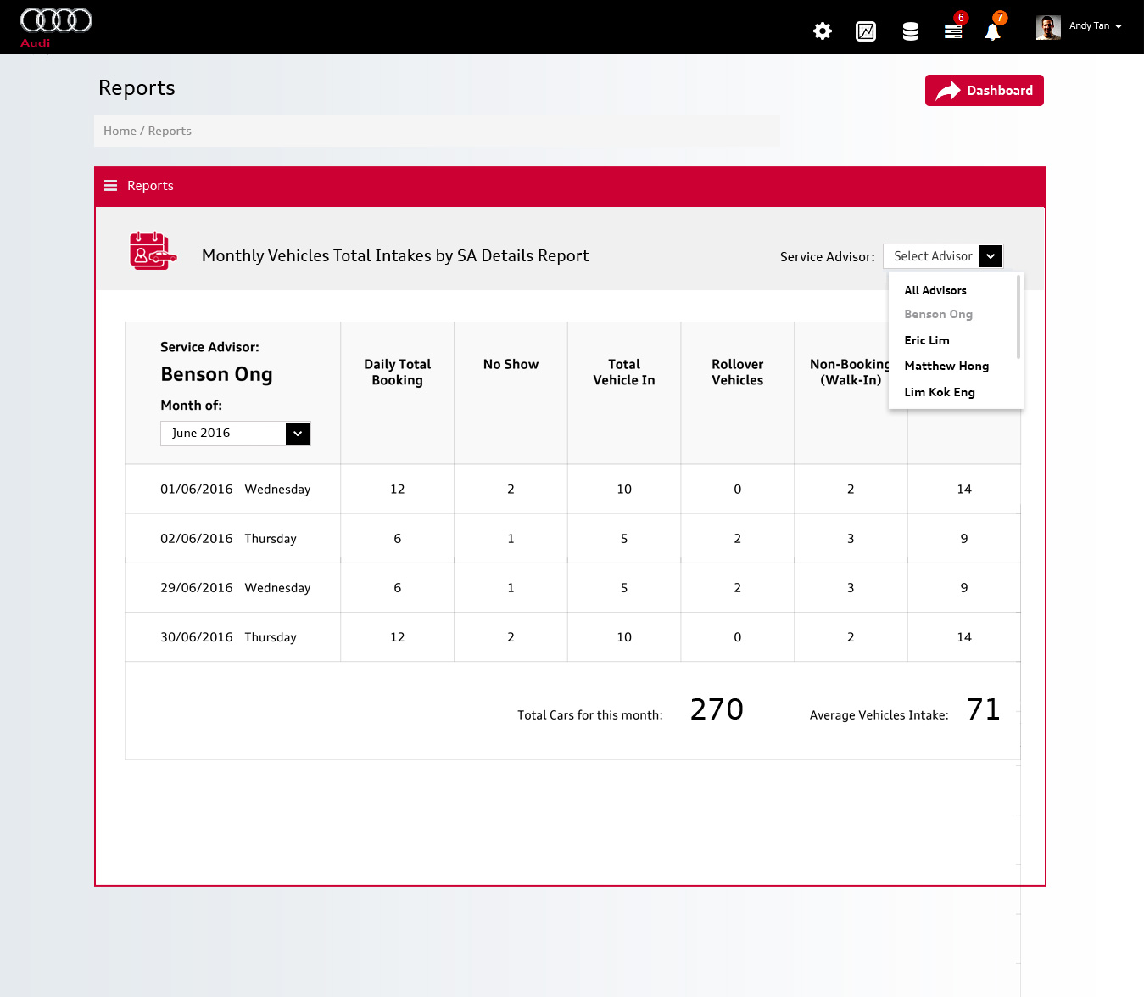The height and width of the screenshot is (997, 1144).
Task: Click month dropdown arrow button
Action: [298, 434]
